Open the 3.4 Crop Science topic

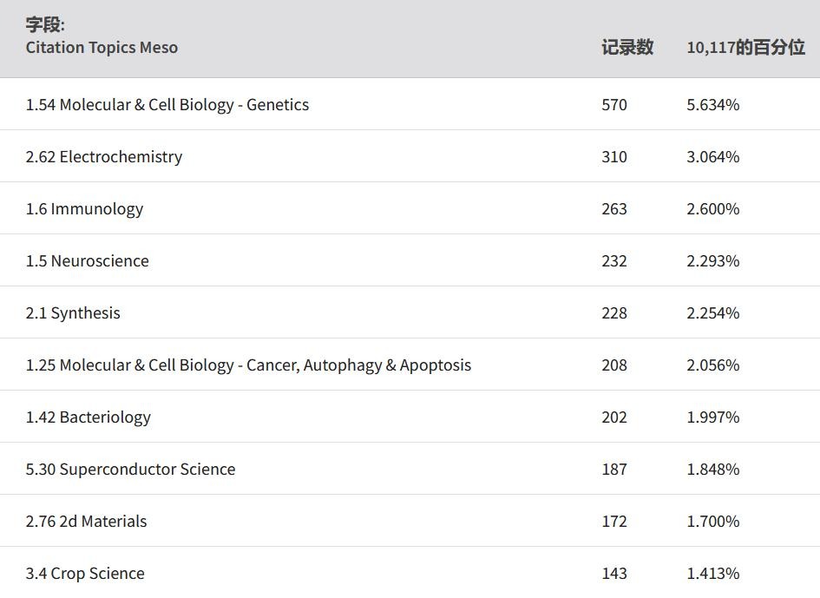(85, 573)
